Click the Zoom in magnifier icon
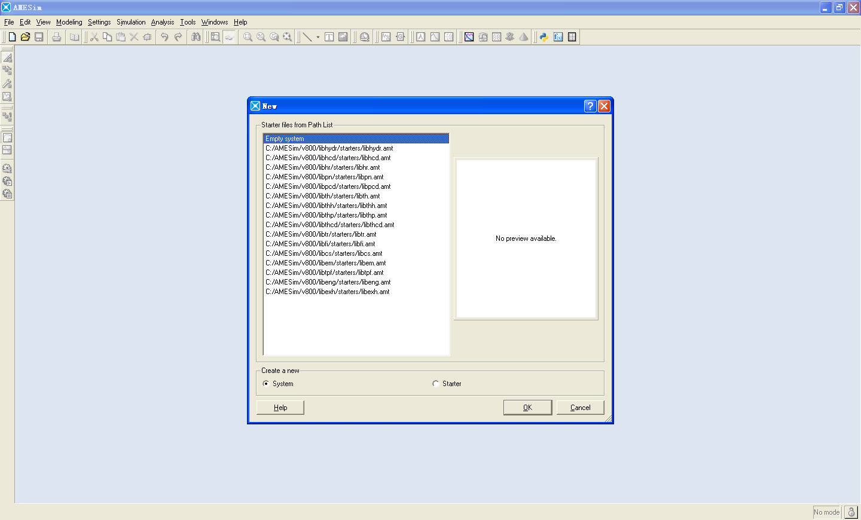Viewport: 861px width, 520px height. click(x=248, y=37)
